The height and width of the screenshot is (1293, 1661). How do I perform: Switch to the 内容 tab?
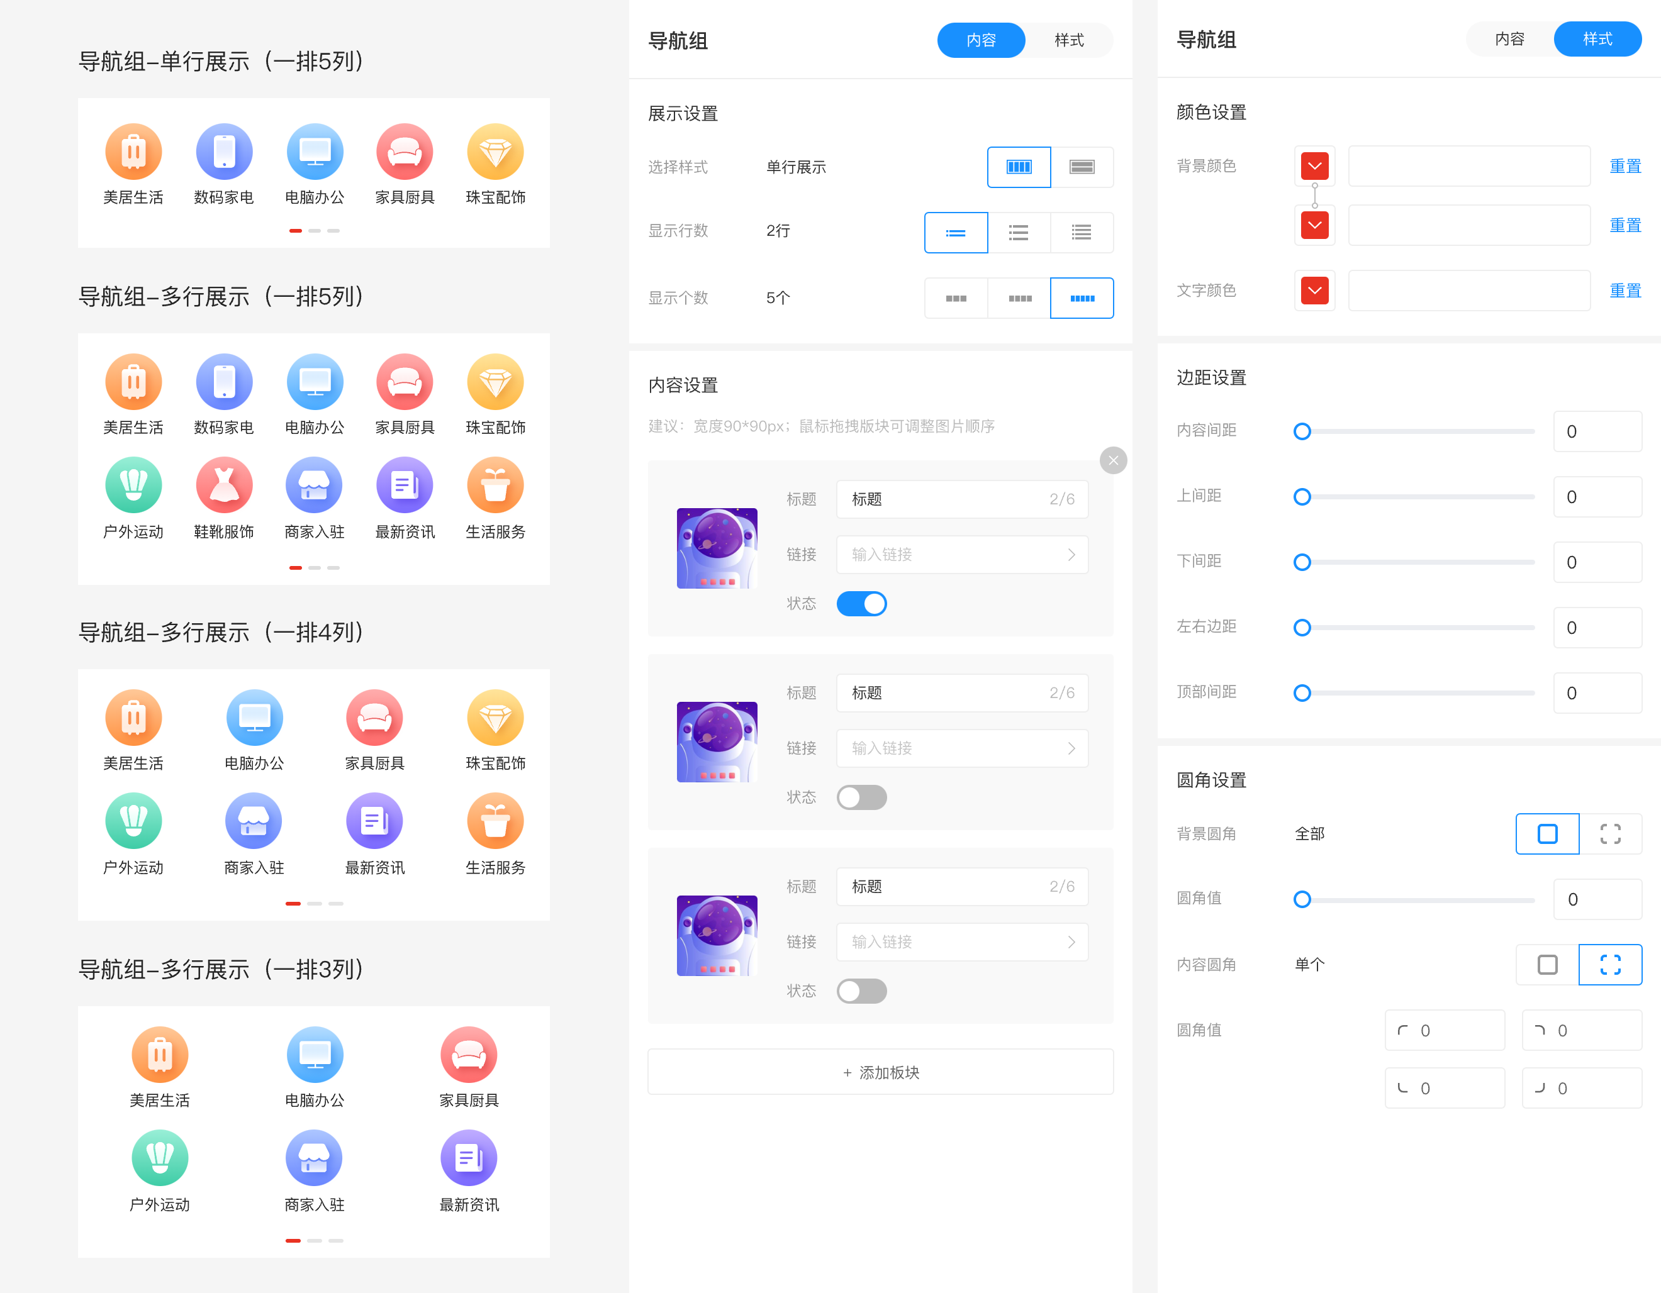click(1509, 39)
